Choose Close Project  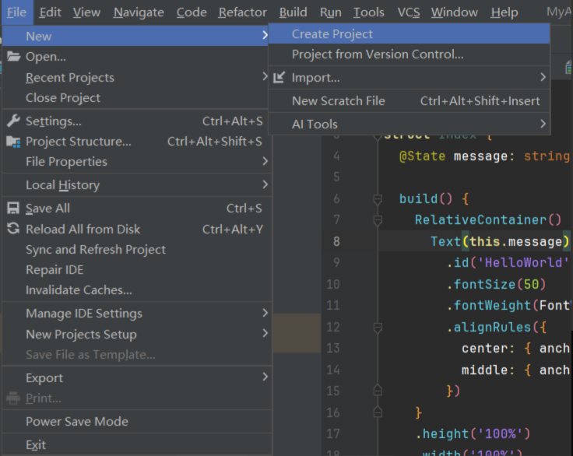137,97
